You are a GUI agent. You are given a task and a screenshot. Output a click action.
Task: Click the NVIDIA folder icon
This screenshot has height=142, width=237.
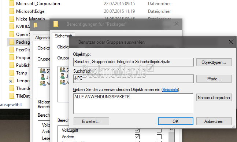[12, 27]
